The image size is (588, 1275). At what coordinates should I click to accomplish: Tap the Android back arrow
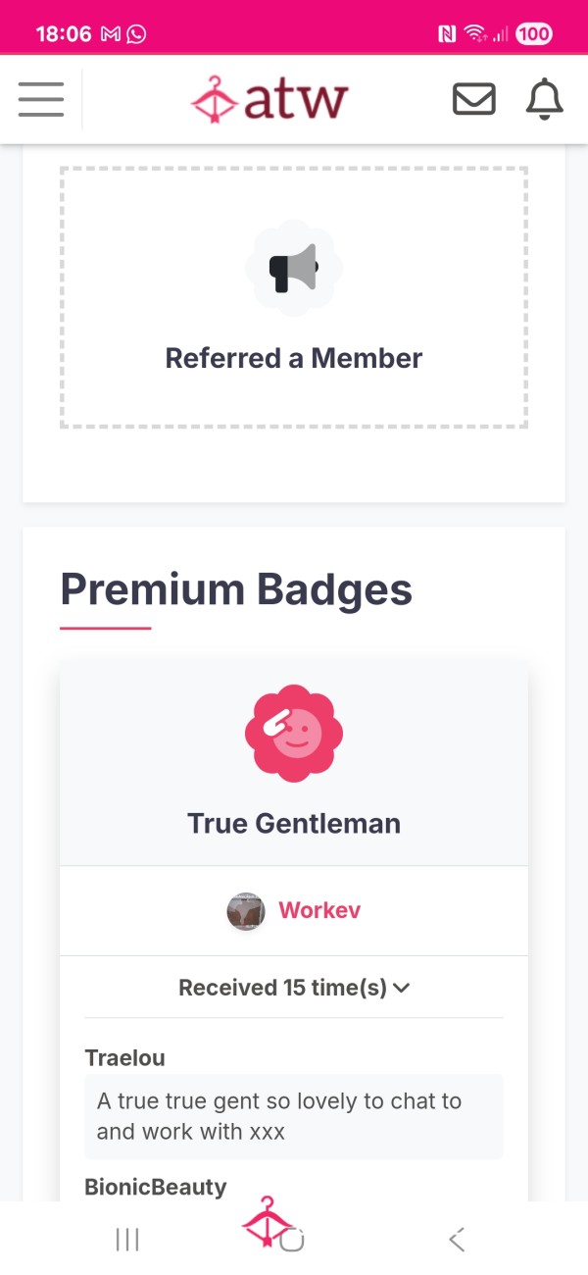(x=457, y=1240)
